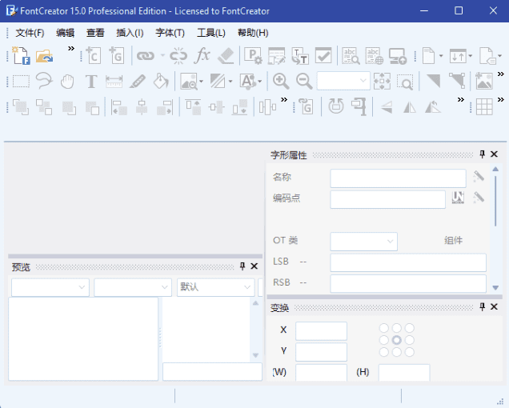Open the 查看 menu
Image resolution: width=509 pixels, height=408 pixels.
pos(95,33)
